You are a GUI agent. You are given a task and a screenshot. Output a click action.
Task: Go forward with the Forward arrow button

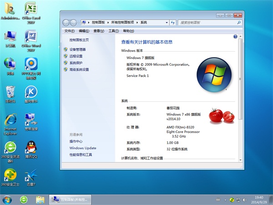(x=73, y=22)
